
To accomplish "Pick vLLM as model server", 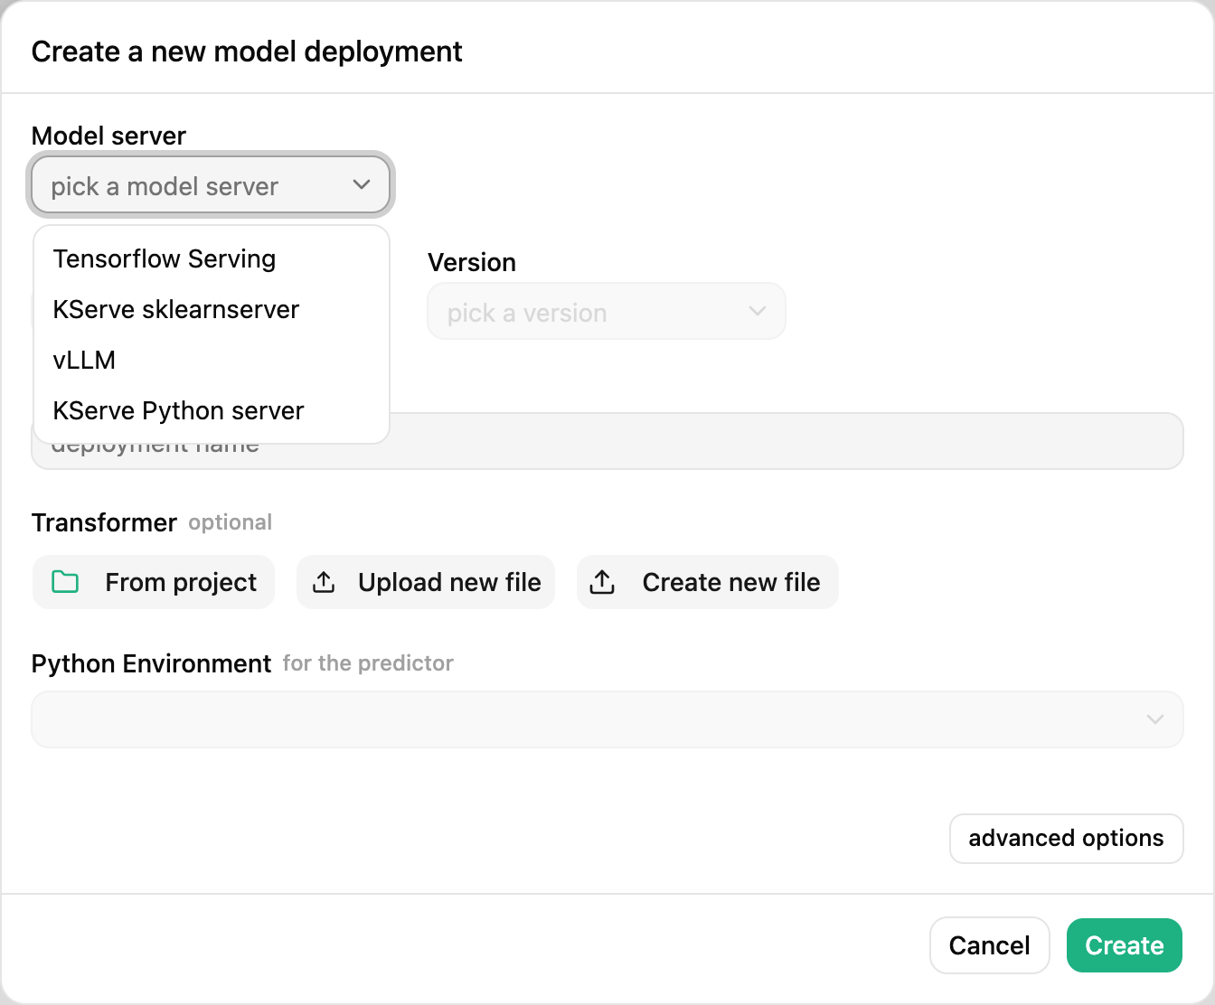I will [x=212, y=360].
